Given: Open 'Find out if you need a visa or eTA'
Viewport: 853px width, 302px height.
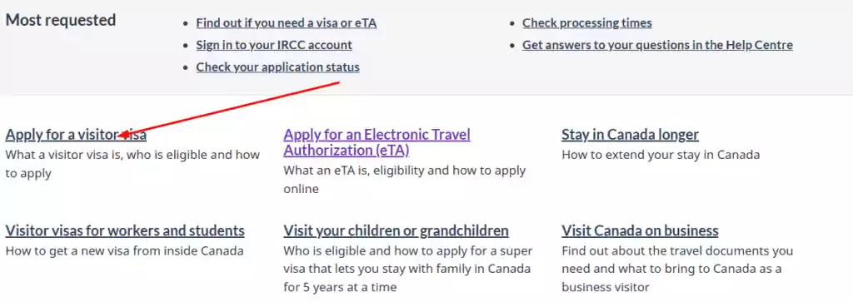Looking at the screenshot, I should pos(287,23).
